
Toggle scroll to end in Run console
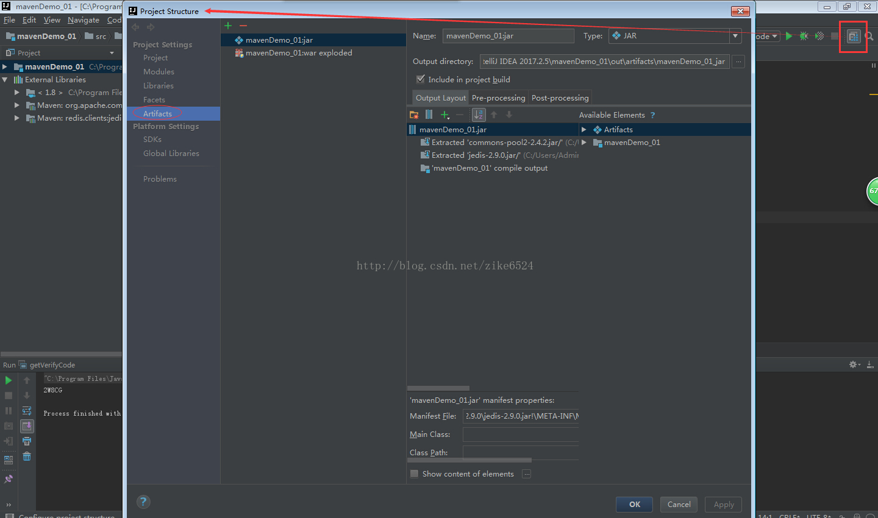pyautogui.click(x=27, y=426)
